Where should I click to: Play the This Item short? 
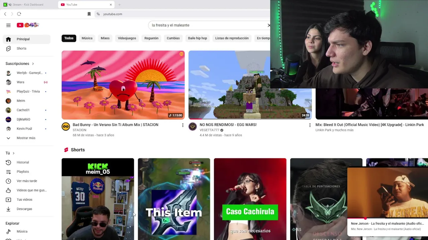(x=174, y=199)
